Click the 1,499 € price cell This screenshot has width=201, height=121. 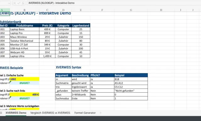coord(47,56)
